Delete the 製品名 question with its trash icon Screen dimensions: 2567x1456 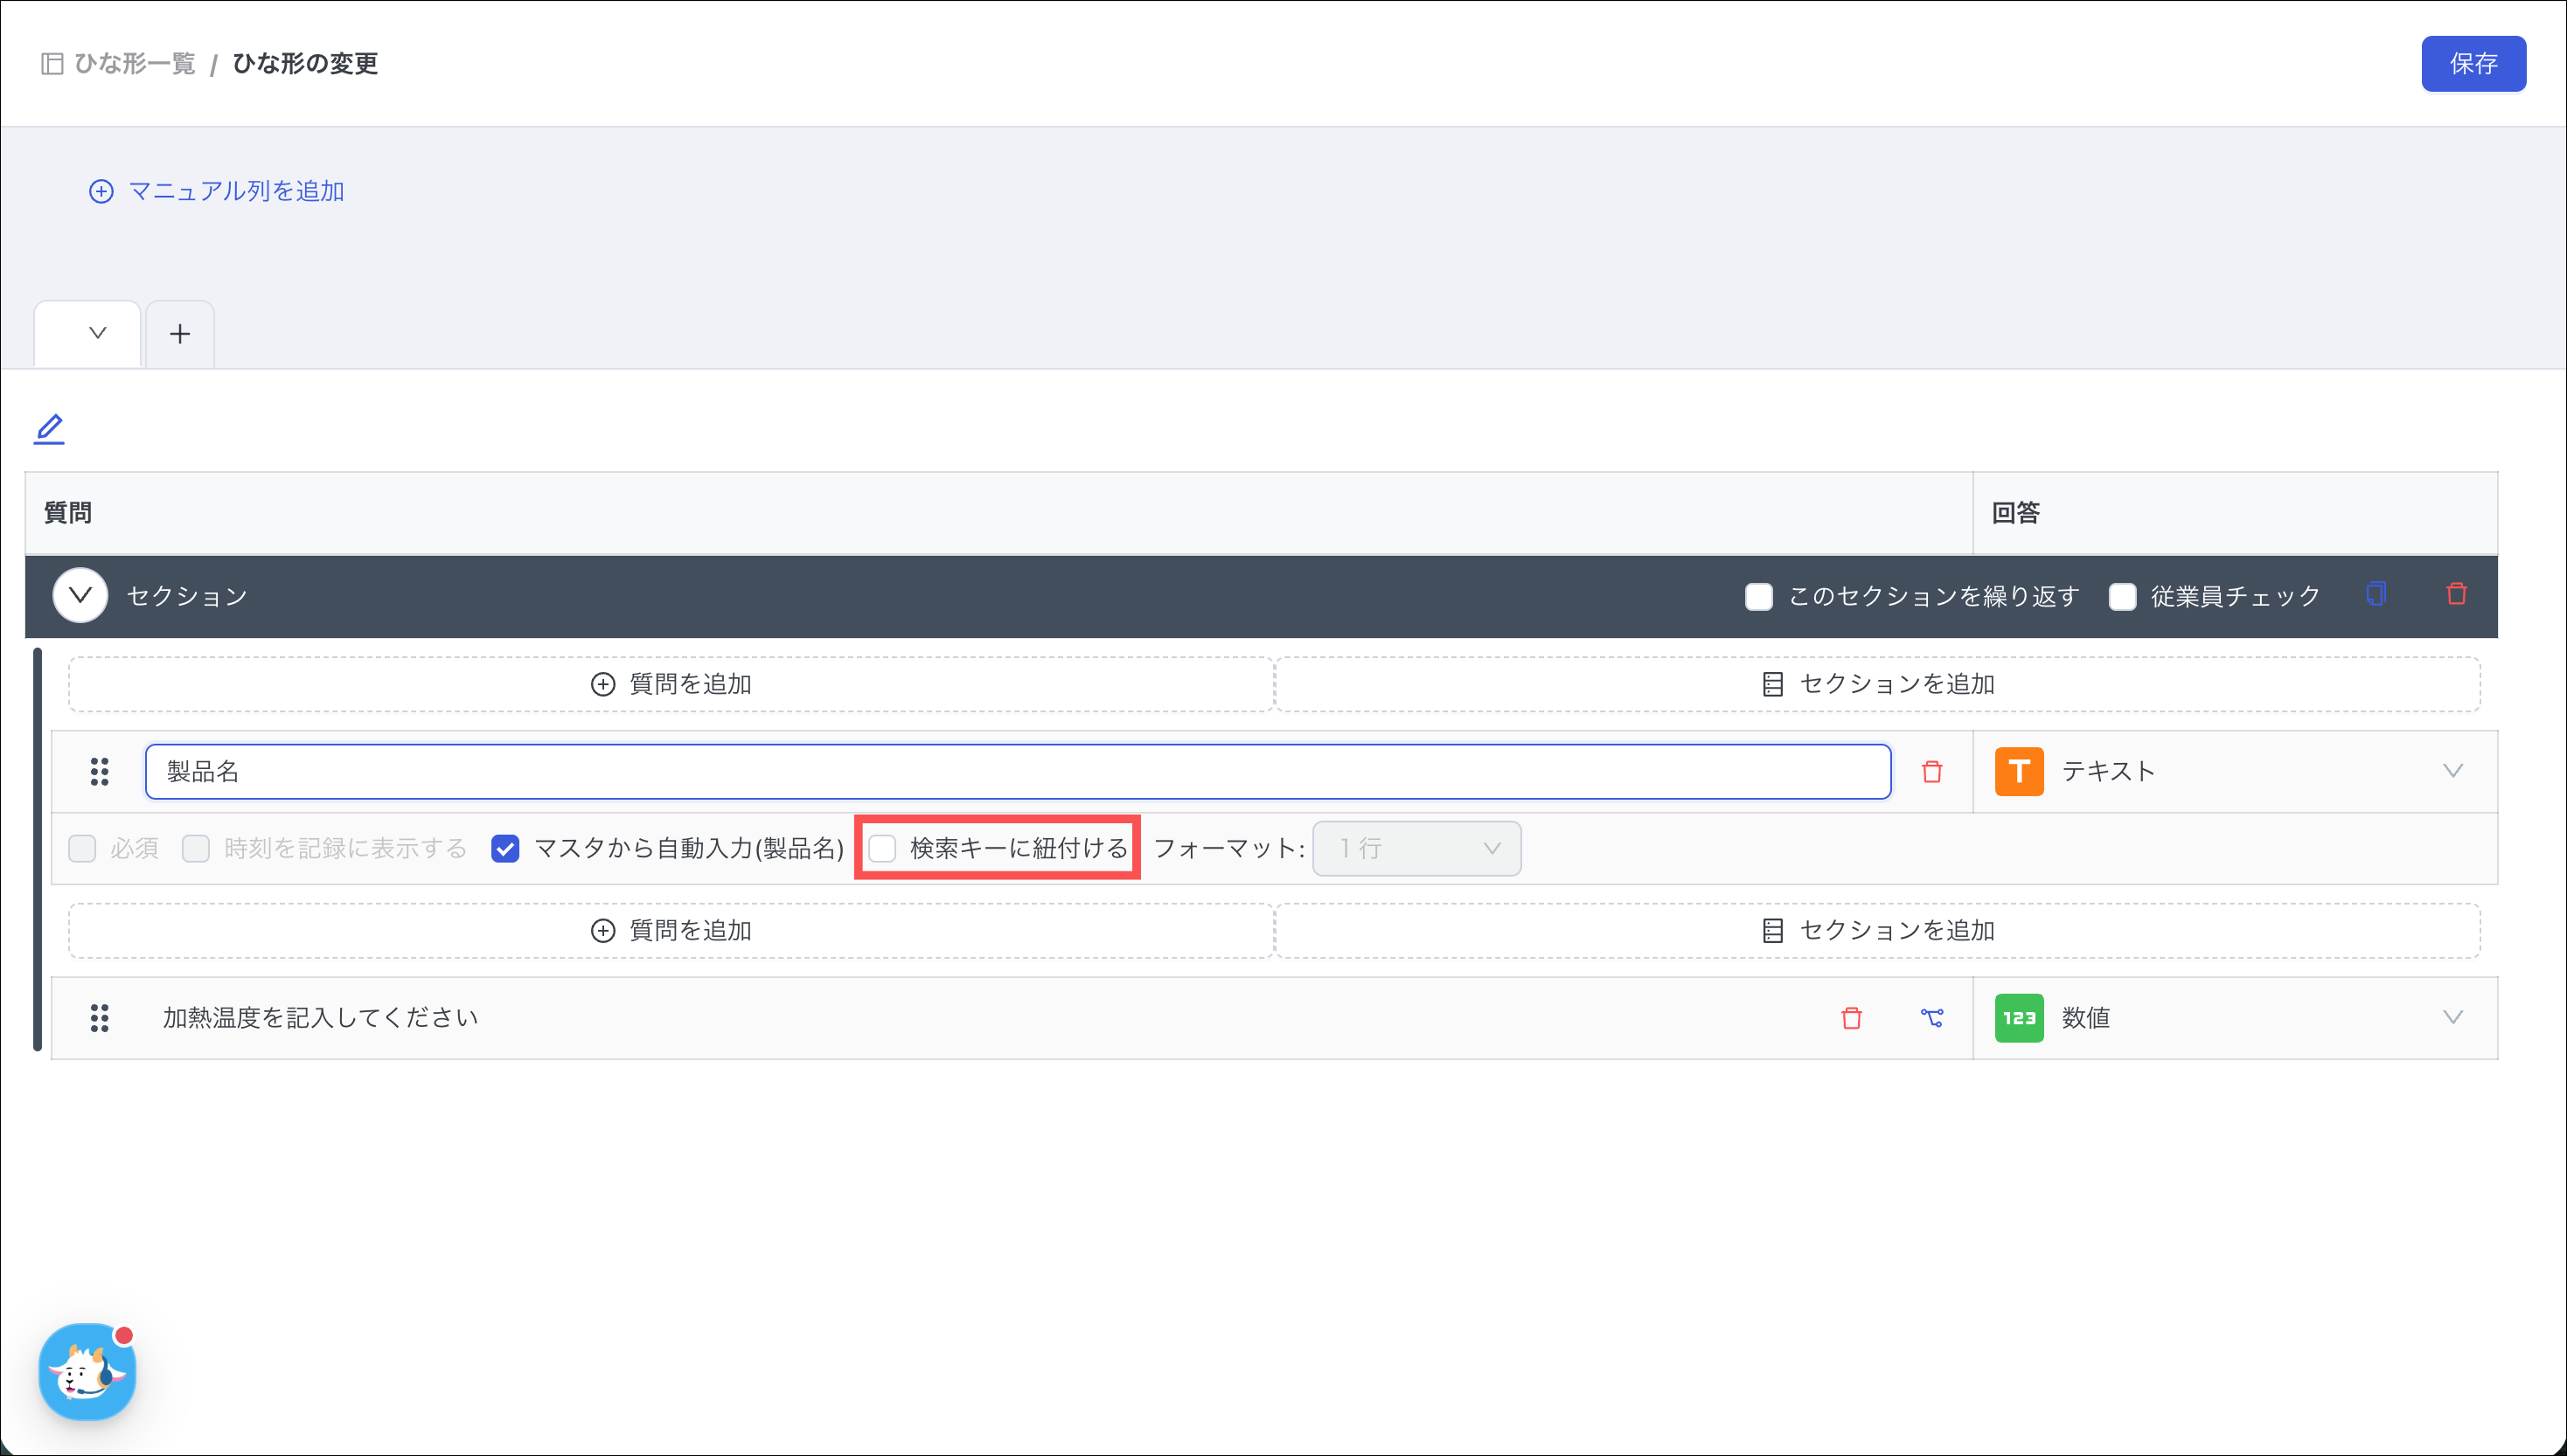coord(1931,771)
